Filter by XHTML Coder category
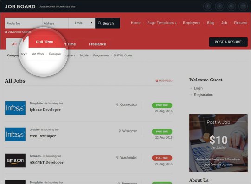The width and height of the screenshot is (251, 184). click(x=123, y=55)
